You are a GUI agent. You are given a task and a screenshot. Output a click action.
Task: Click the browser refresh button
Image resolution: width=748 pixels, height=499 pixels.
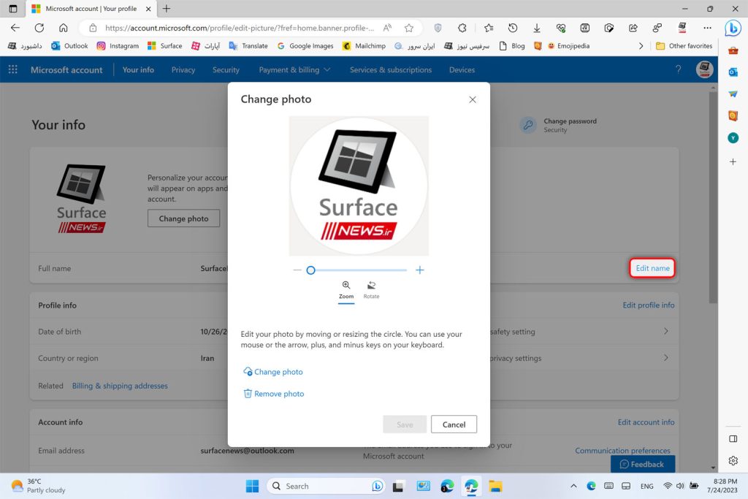point(39,28)
